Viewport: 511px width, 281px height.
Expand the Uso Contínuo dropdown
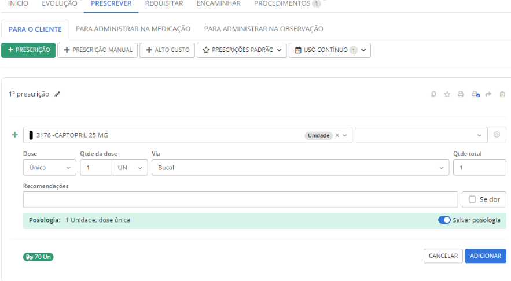tap(329, 50)
